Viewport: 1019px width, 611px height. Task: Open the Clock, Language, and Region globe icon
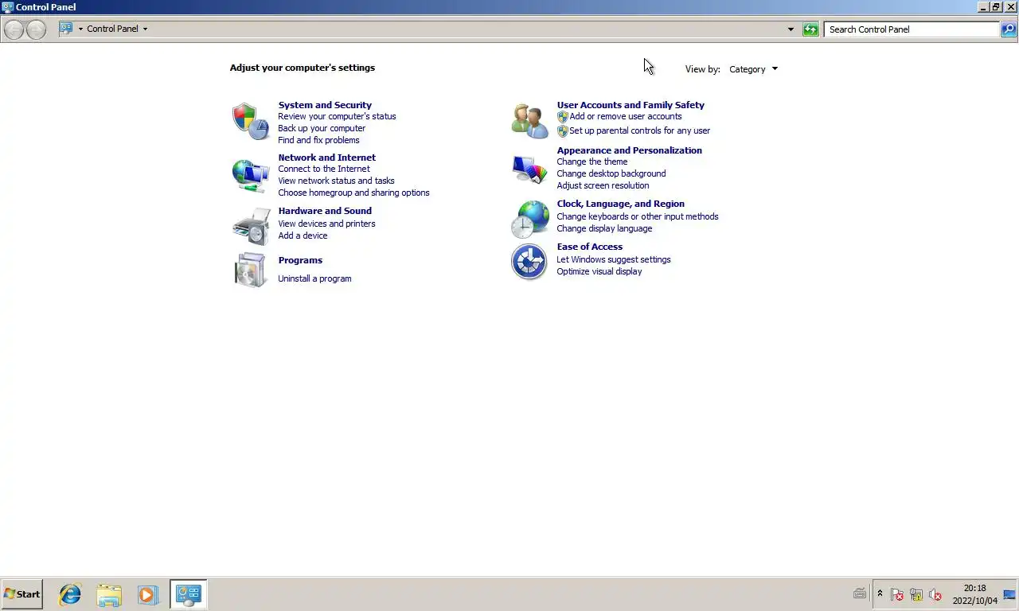pyautogui.click(x=529, y=220)
